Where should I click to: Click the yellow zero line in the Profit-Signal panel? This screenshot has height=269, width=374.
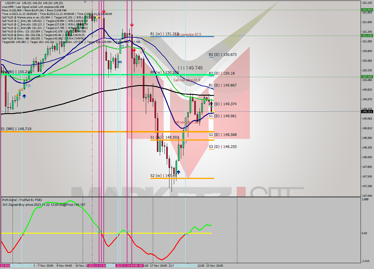[x=105, y=233]
